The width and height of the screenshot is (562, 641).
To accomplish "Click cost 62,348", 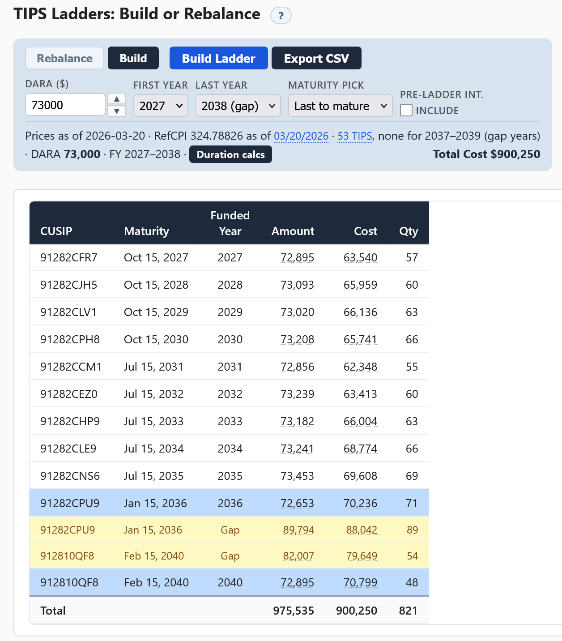I will pos(361,367).
